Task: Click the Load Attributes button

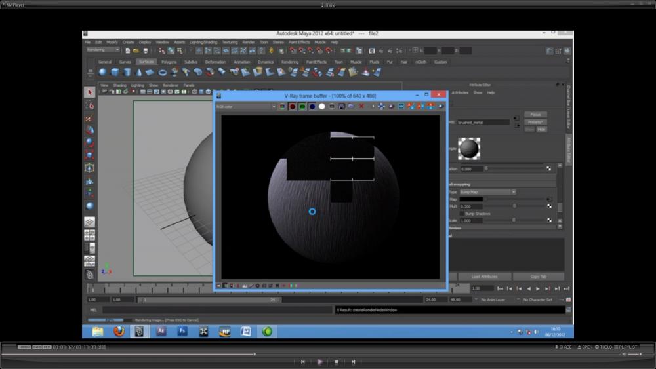Action: (x=485, y=277)
